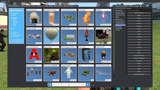The height and width of the screenshot is (90, 160).
Task: Switch to the NPC spawn tab
Action: point(33,6)
